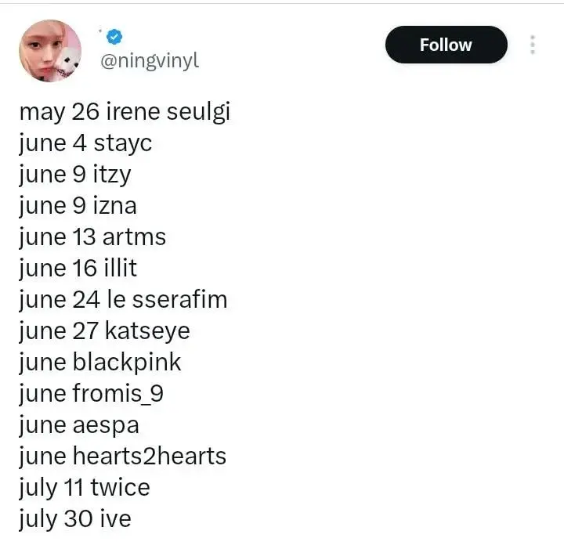Viewport: 564px width, 556px height.
Task: Click the 'june hearts2hearts' text line
Action: [123, 456]
